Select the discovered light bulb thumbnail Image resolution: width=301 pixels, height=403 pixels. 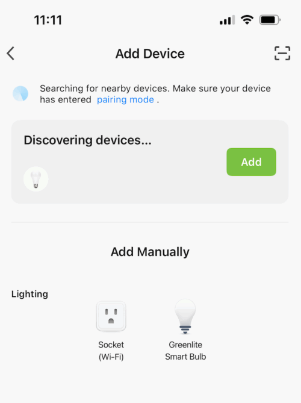click(x=36, y=179)
